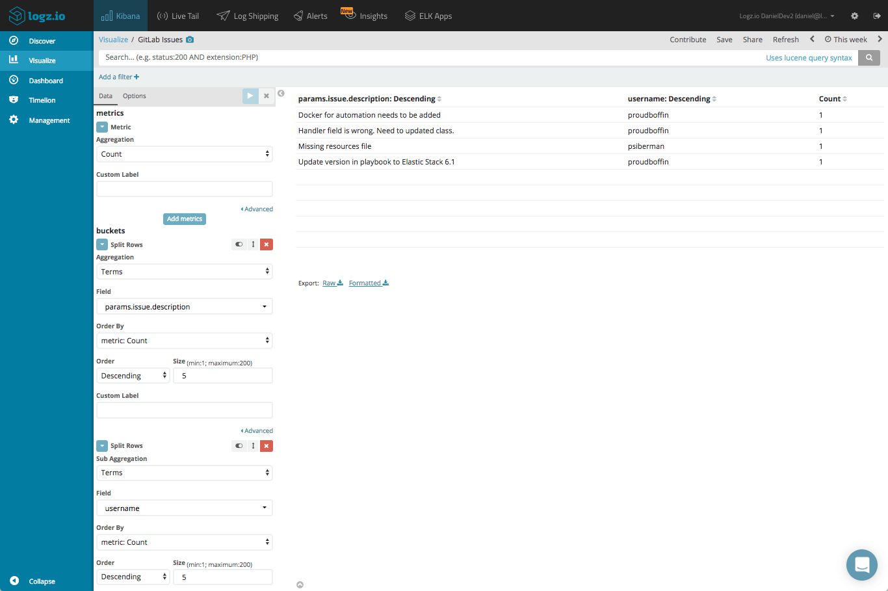Download the Raw export
Screen dimensions: 888x591
(x=332, y=283)
